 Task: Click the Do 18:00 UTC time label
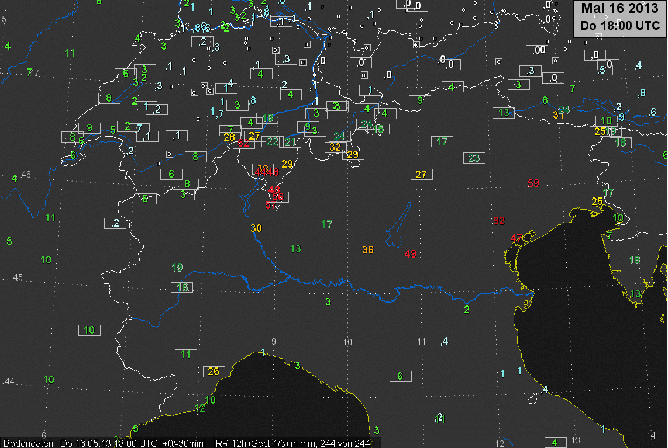(619, 26)
